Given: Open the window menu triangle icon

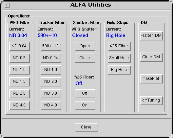Looking at the screenshot, I should pos(7,5).
